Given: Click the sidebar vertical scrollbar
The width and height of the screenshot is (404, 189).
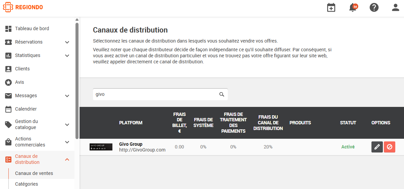Looking at the screenshot, I should coord(77,80).
